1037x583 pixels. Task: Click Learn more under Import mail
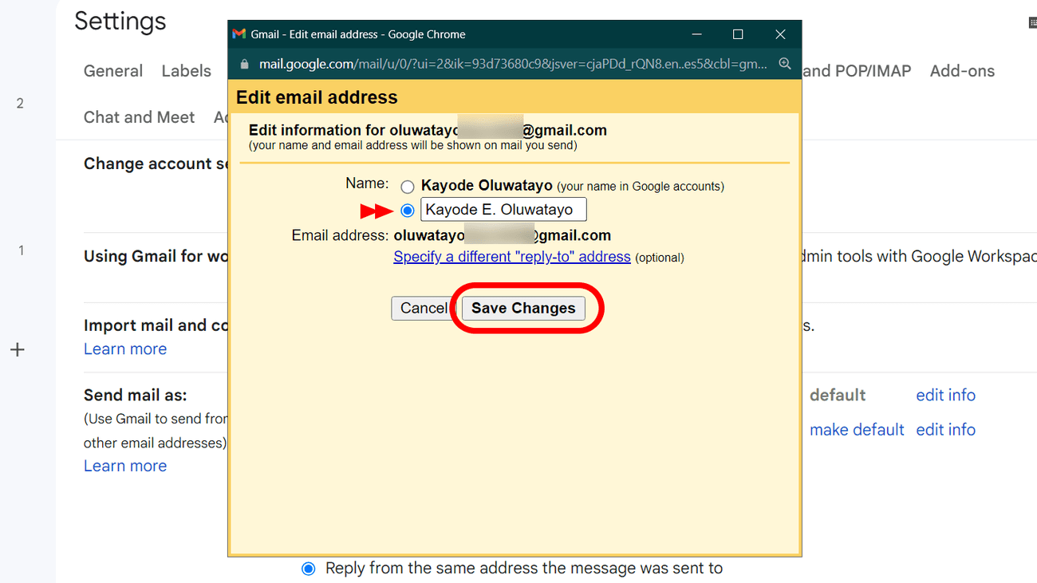(x=125, y=349)
